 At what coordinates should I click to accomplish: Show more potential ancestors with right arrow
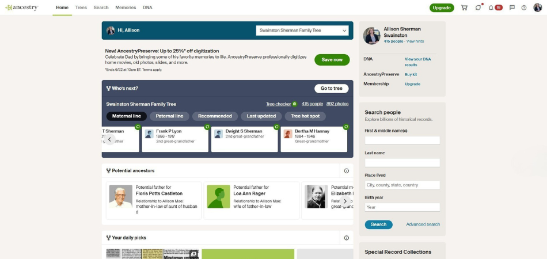coord(345,201)
